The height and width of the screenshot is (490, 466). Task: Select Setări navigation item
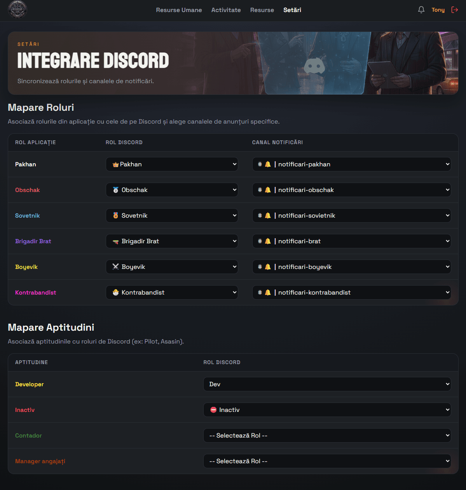pyautogui.click(x=292, y=10)
